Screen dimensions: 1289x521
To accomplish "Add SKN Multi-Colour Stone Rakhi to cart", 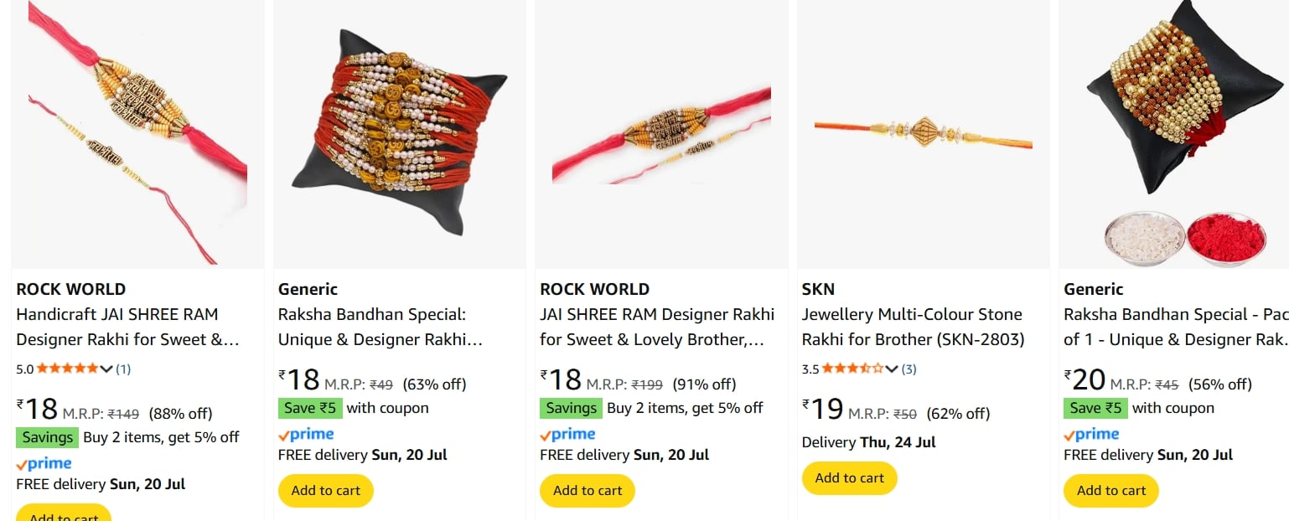I will pos(850,478).
